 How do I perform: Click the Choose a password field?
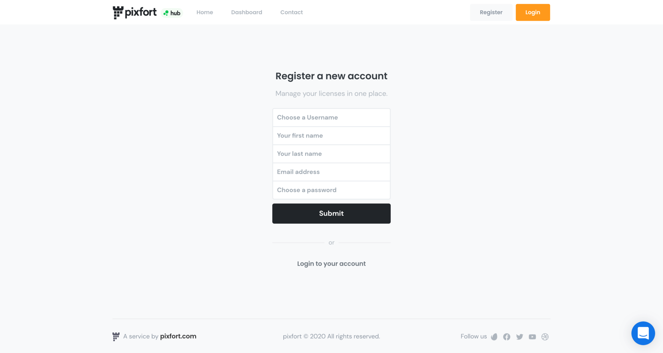click(x=331, y=190)
